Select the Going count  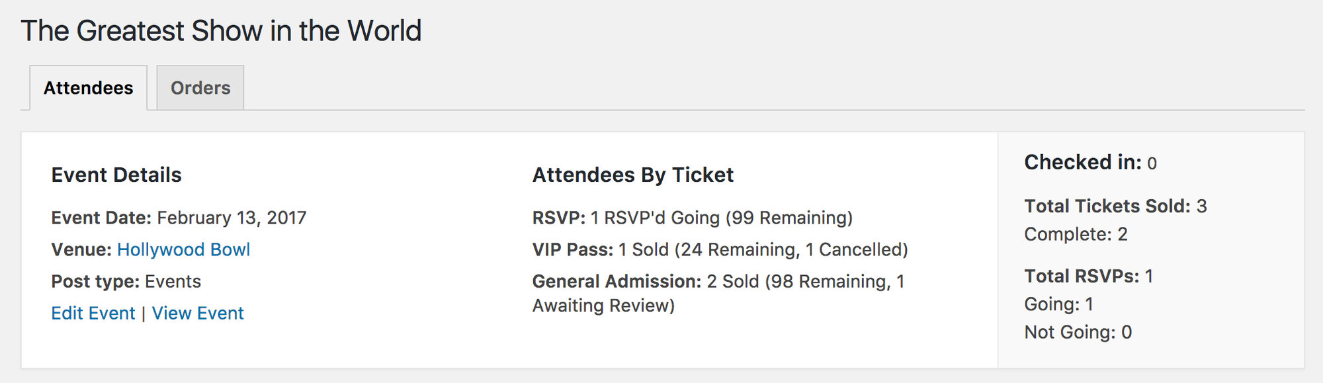coord(1058,303)
